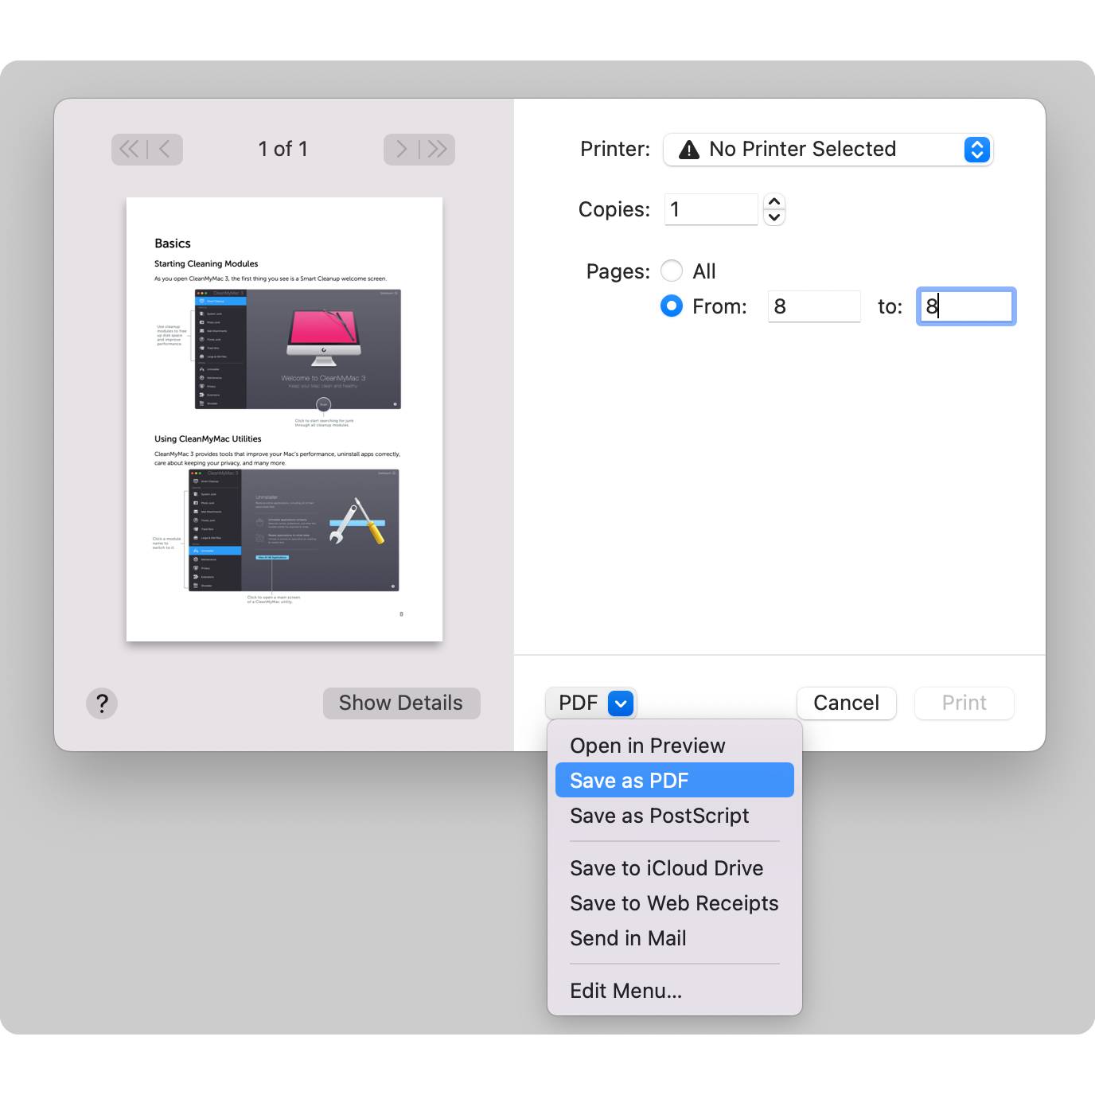Click the document preview thumbnail
The height and width of the screenshot is (1095, 1095).
[284, 419]
